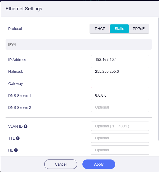Click the HL info icon
This screenshot has width=159, height=172.
pos(16,150)
